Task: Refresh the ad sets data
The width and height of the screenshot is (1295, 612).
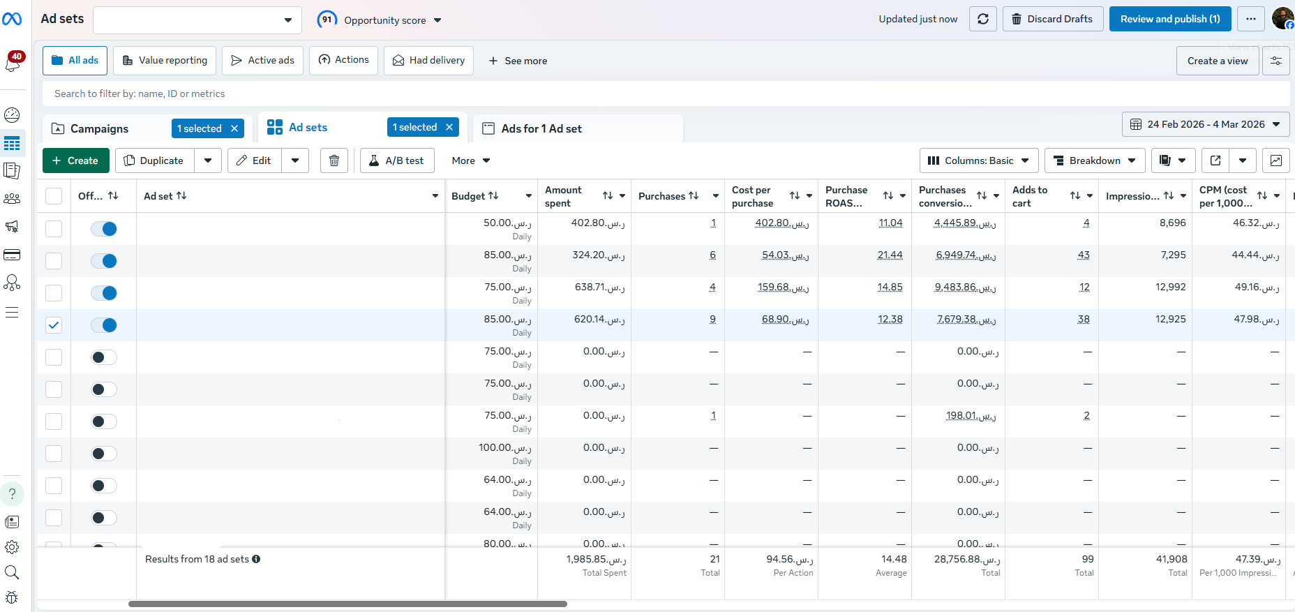Action: (983, 19)
